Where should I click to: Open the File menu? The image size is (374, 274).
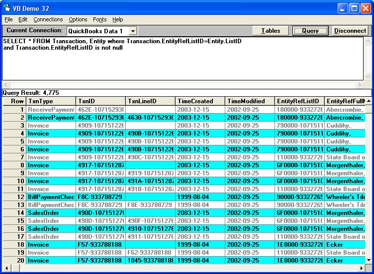click(8, 19)
